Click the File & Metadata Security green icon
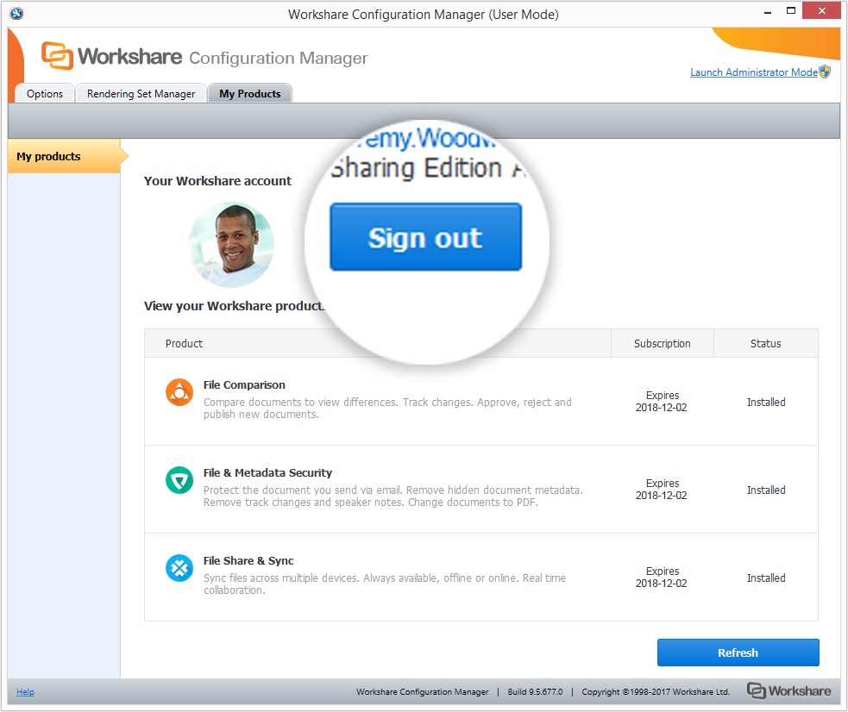This screenshot has width=848, height=712. click(179, 481)
